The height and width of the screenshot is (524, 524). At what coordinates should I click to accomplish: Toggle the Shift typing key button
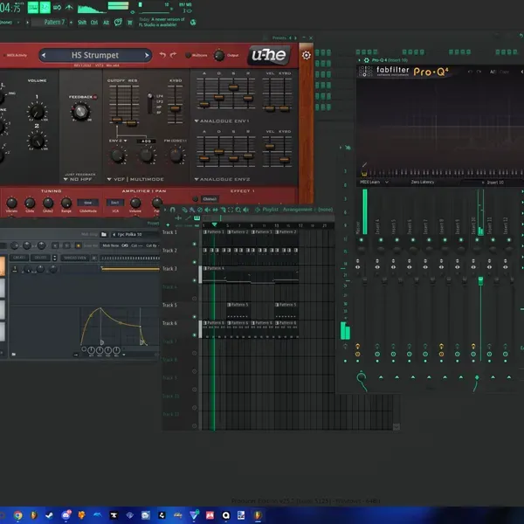coord(82,23)
